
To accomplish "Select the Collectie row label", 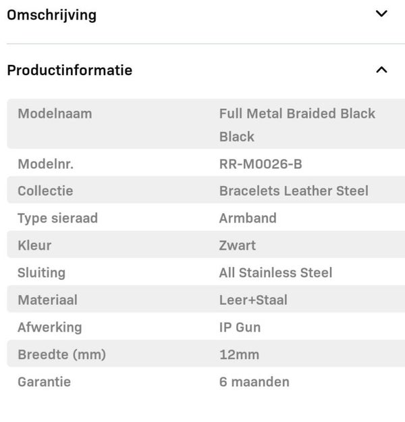I will (x=45, y=191).
